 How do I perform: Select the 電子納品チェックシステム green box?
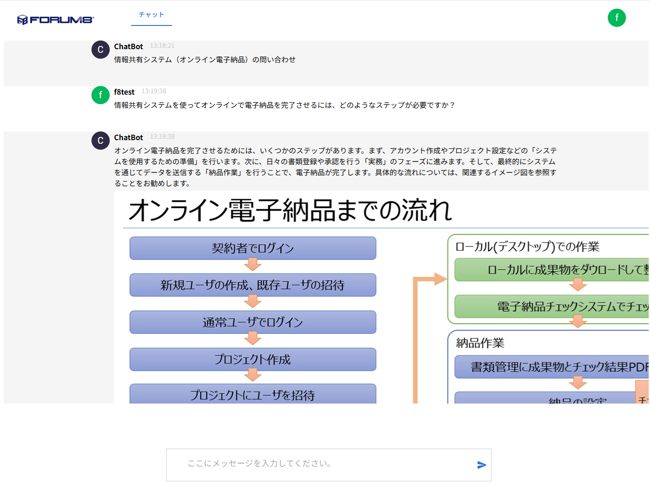552,307
